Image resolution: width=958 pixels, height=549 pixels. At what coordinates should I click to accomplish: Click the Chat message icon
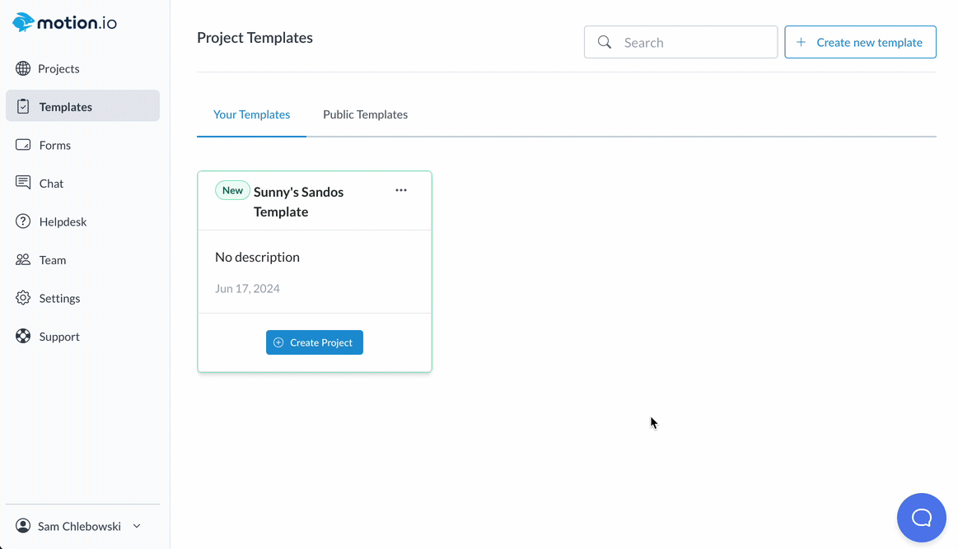tap(23, 183)
